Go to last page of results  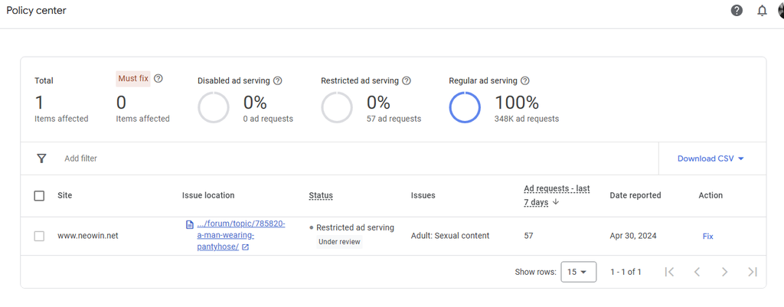pos(752,272)
